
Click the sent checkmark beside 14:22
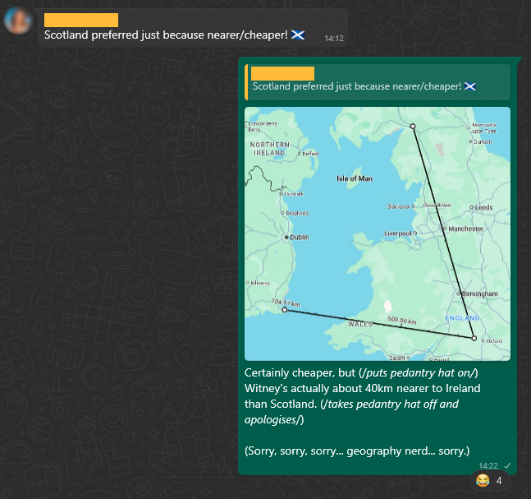pos(508,466)
